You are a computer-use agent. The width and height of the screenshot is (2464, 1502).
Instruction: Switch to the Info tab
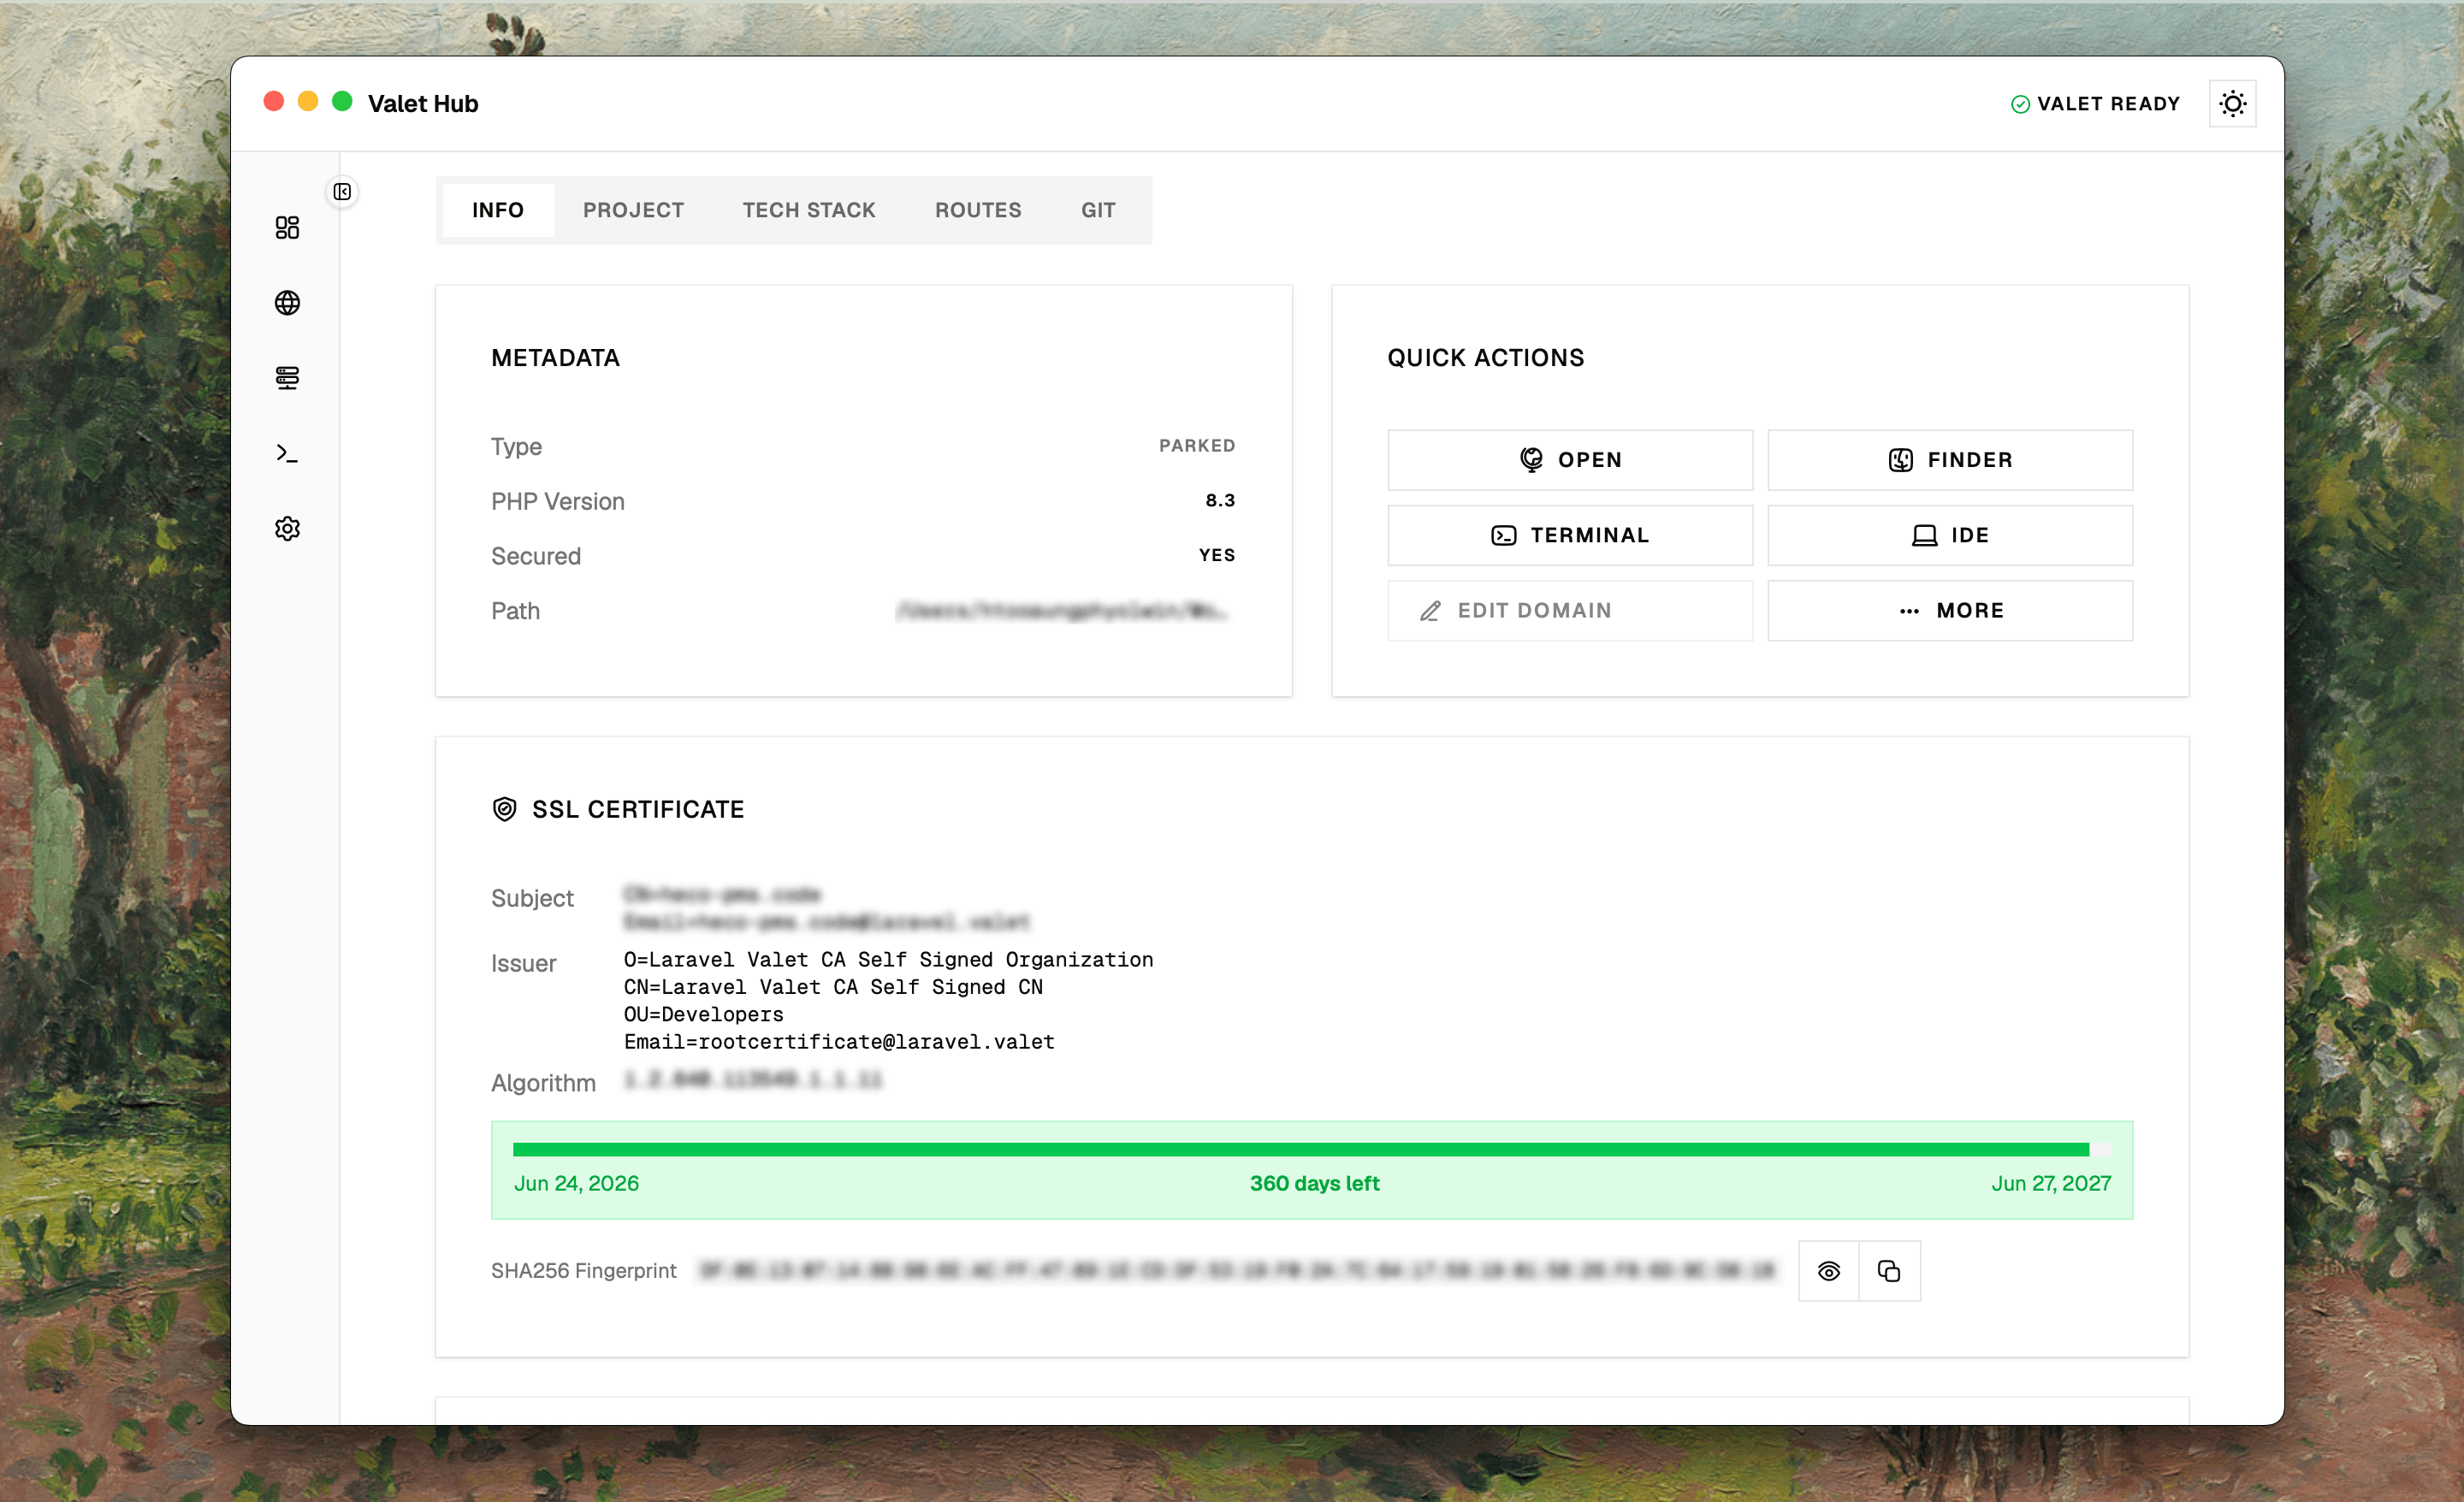[x=498, y=210]
